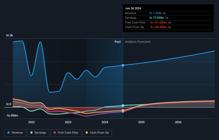Click the Earnings row label in tooltip
The width and height of the screenshot is (219, 140).
pyautogui.click(x=131, y=18)
